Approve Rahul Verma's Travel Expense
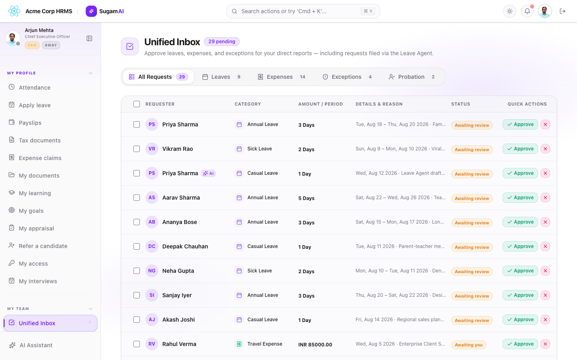The image size is (577, 360). 520,344
